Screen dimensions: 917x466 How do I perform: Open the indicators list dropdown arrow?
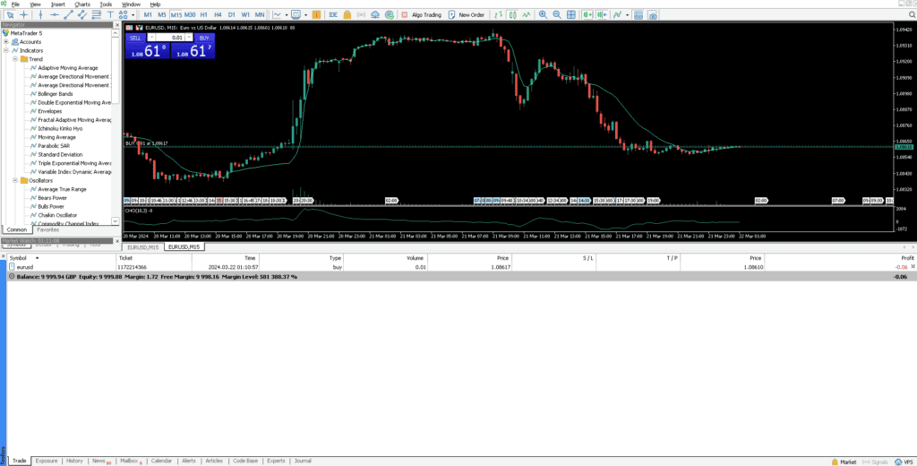pos(628,14)
